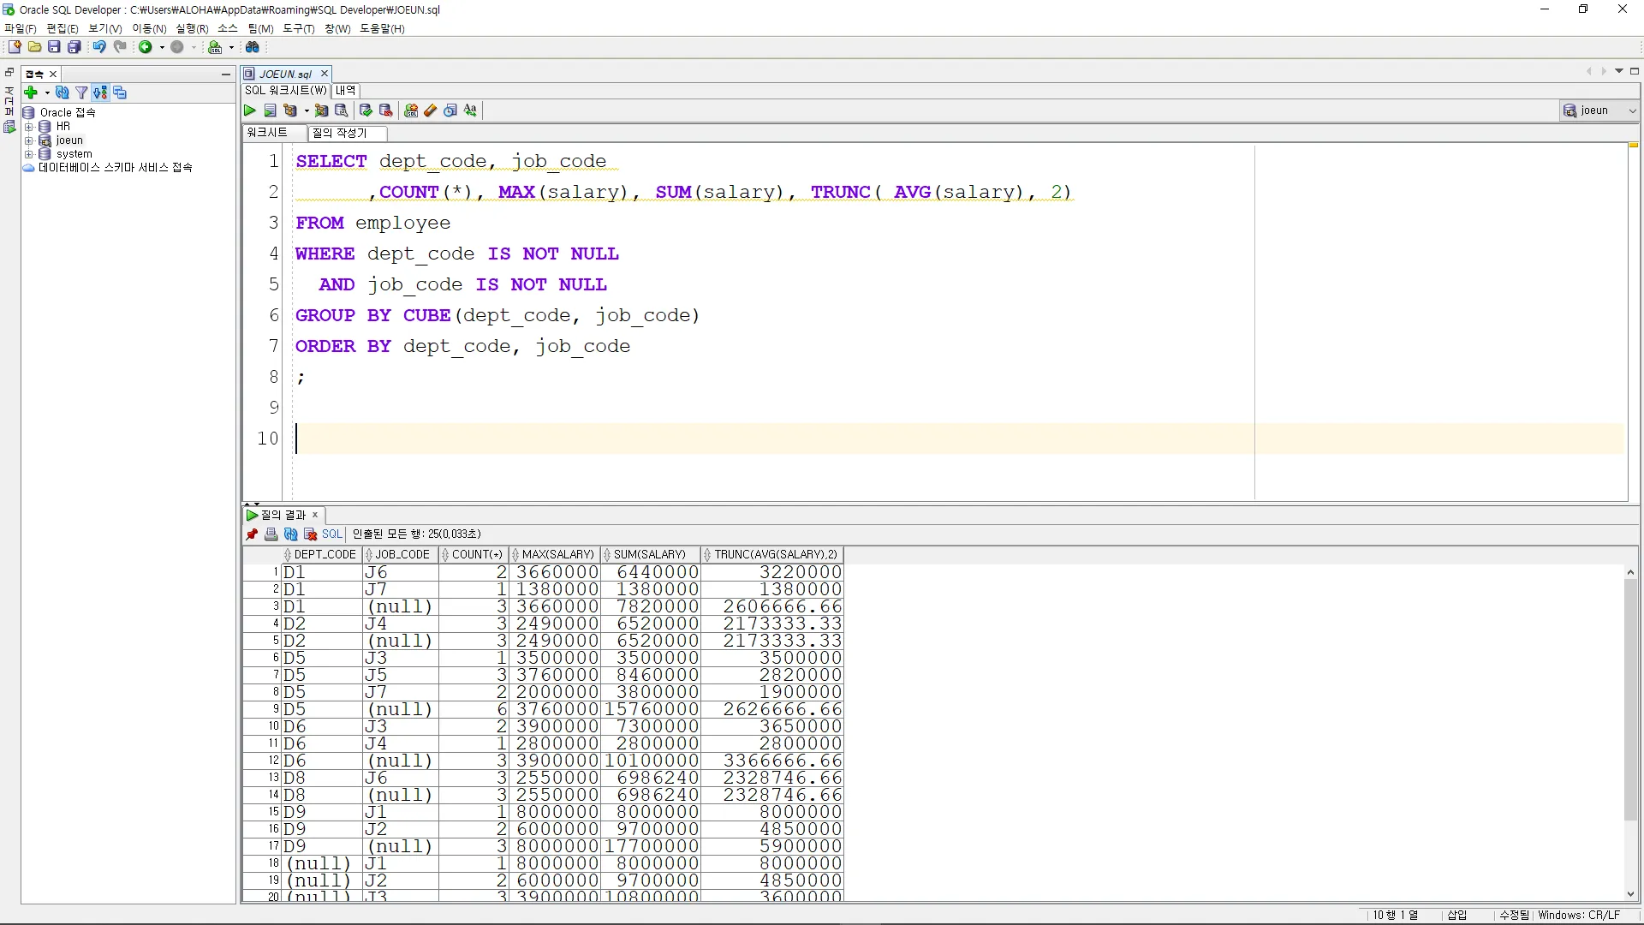This screenshot has height=925, width=1644.
Task: Open the 도구(T) menu
Action: 298,28
